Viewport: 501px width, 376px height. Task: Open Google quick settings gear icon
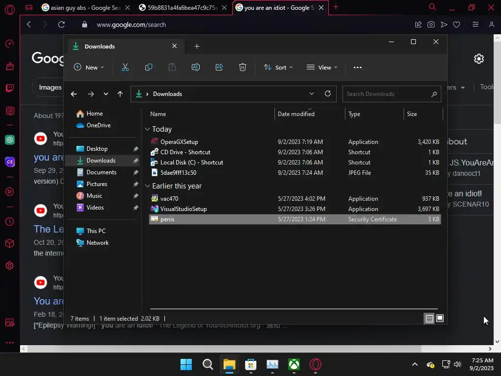tap(478, 59)
